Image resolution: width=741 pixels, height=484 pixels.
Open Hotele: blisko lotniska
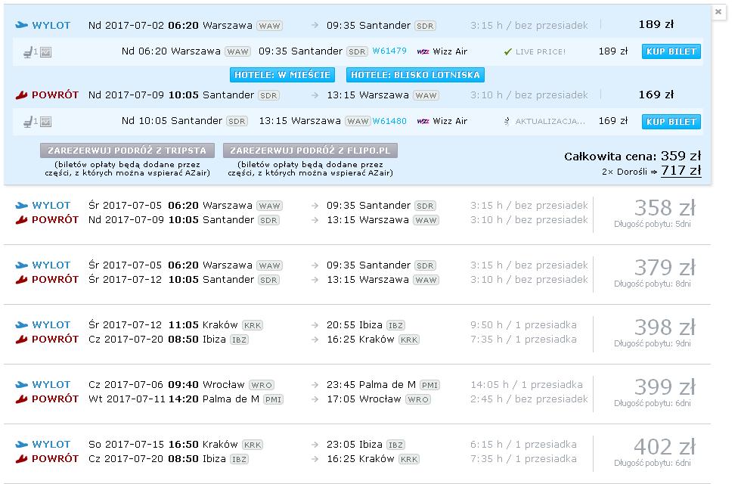[415, 75]
